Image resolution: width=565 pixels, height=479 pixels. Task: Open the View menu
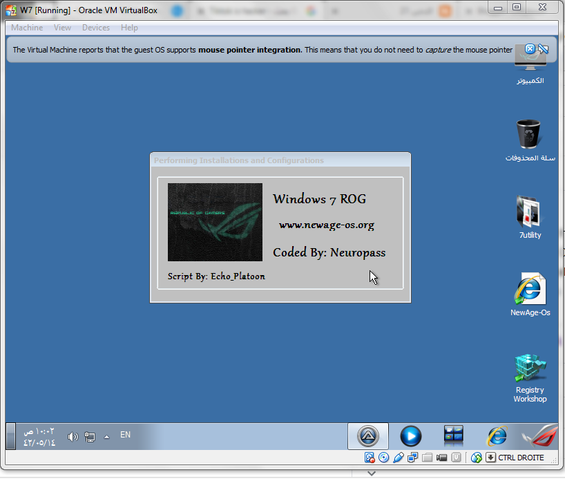pyautogui.click(x=62, y=28)
